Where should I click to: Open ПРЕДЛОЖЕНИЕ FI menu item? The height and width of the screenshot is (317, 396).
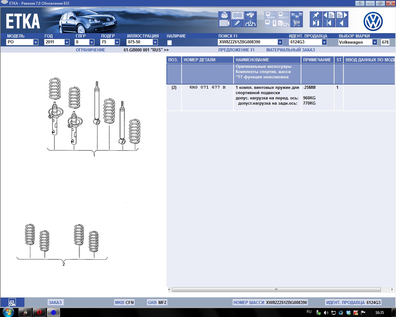tap(236, 50)
